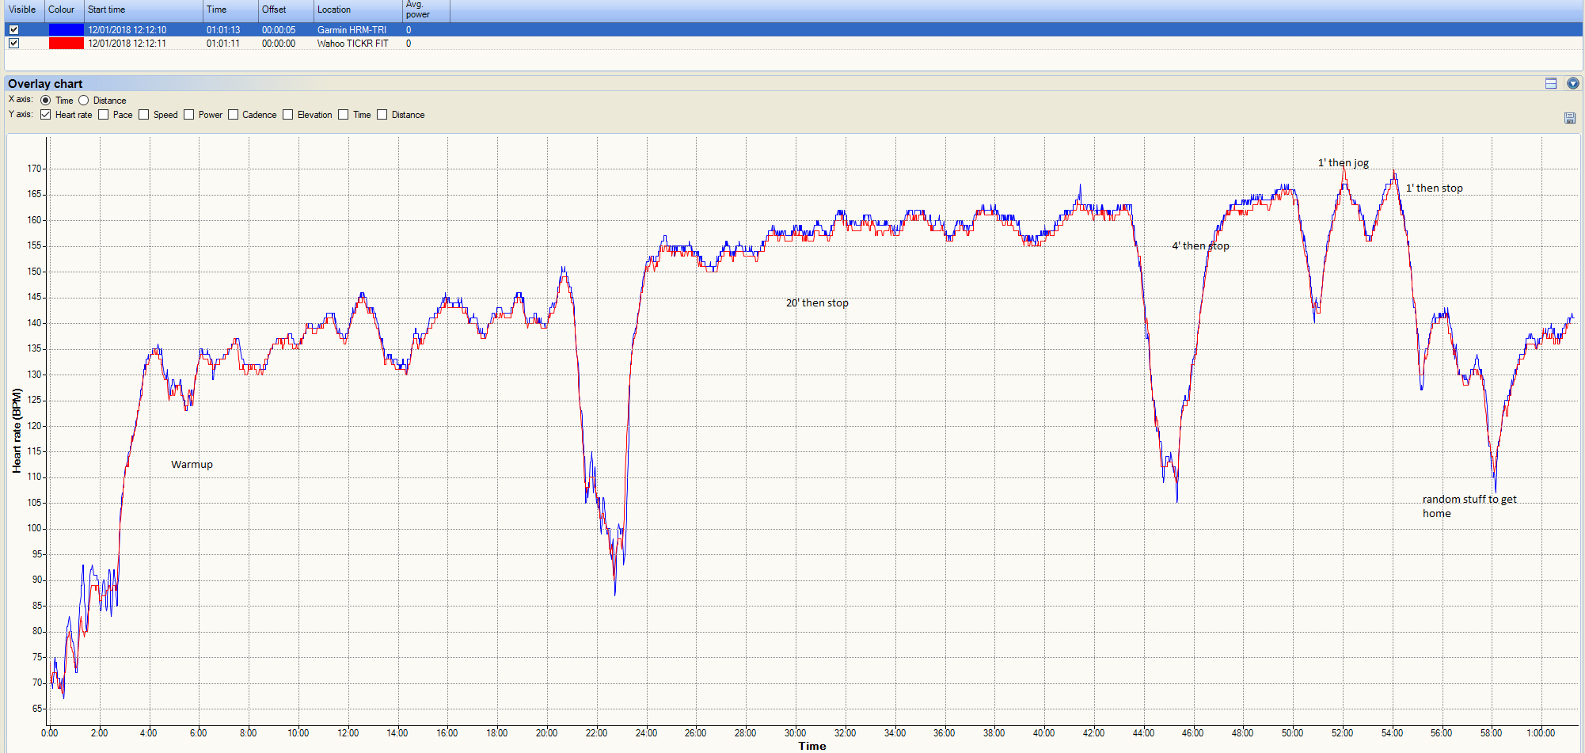Click the 1:00:00 tick on the time axis
Image resolution: width=1585 pixels, height=753 pixels.
tap(1541, 733)
